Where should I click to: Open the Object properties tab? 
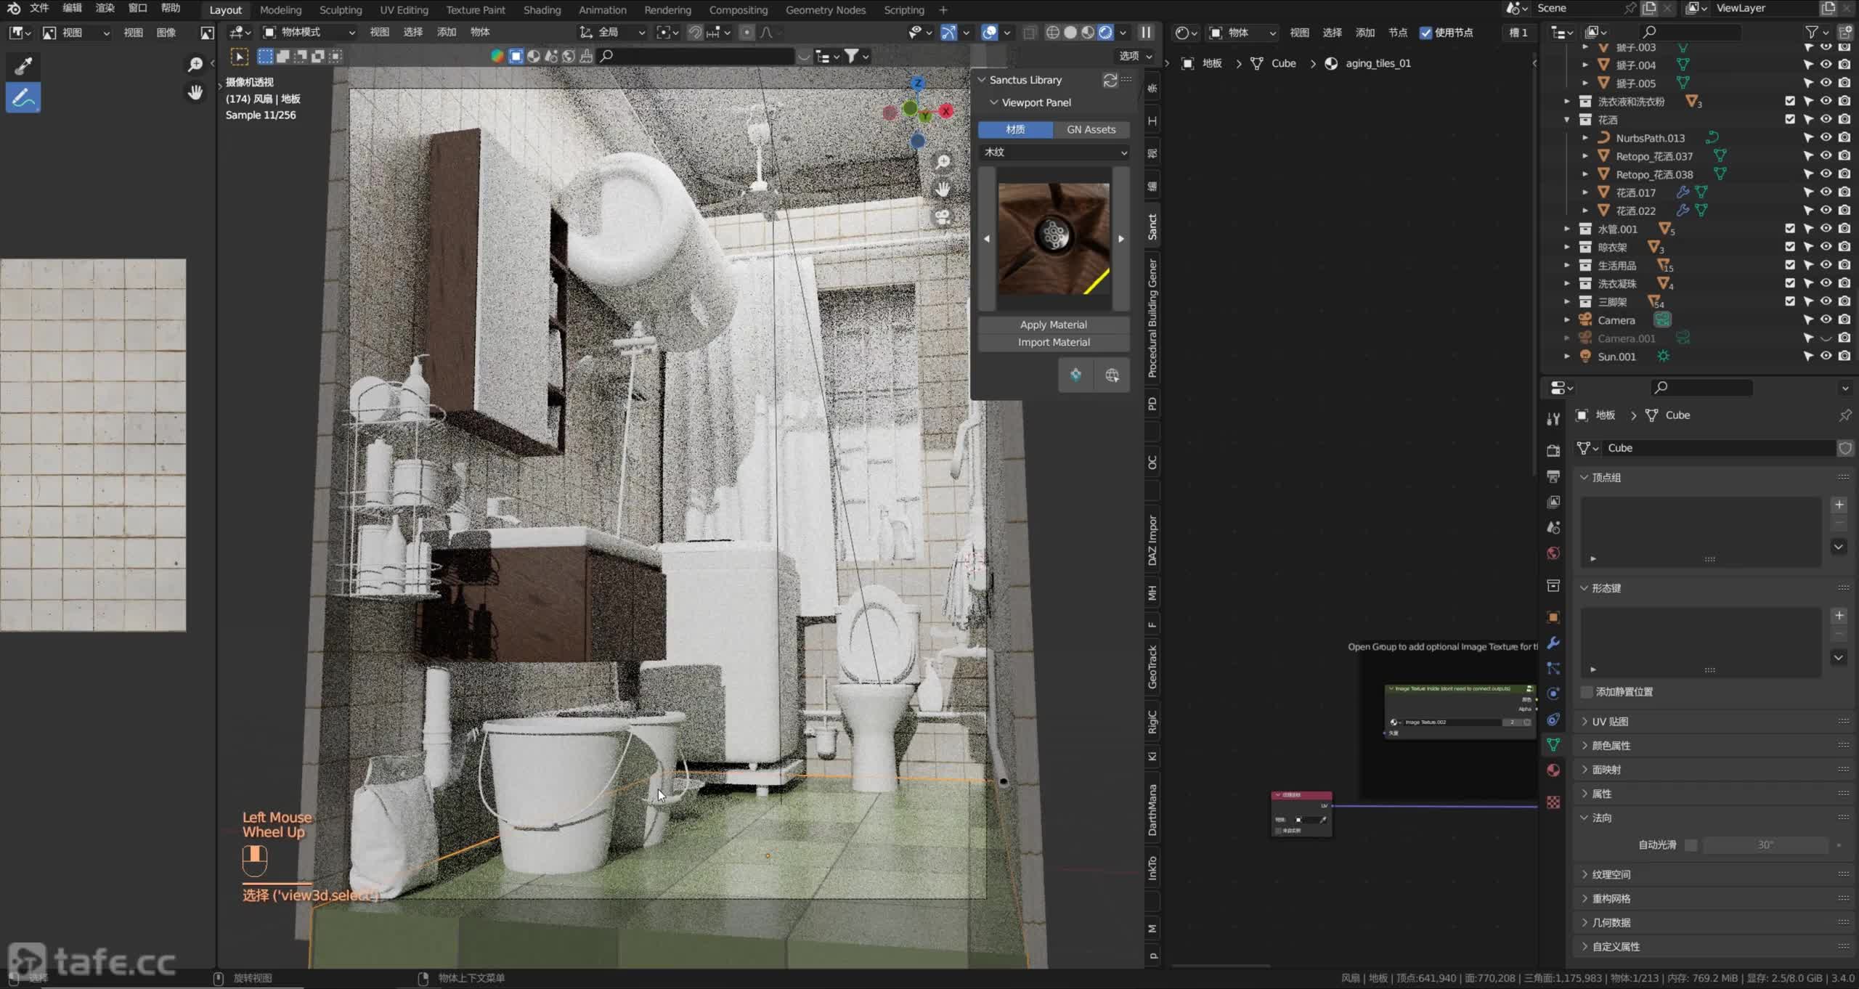coord(1553,617)
